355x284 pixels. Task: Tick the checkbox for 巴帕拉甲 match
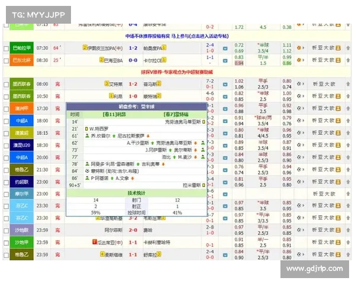pos(6,48)
